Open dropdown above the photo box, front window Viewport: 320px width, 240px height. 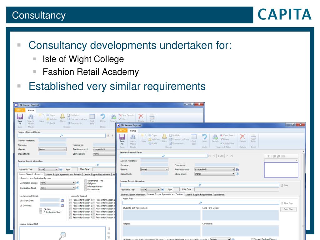281,160
